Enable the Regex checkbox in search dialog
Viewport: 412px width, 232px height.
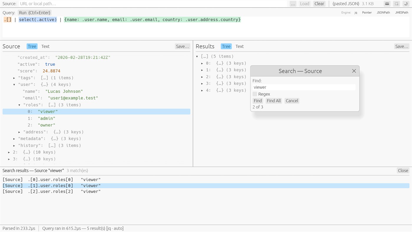point(255,94)
